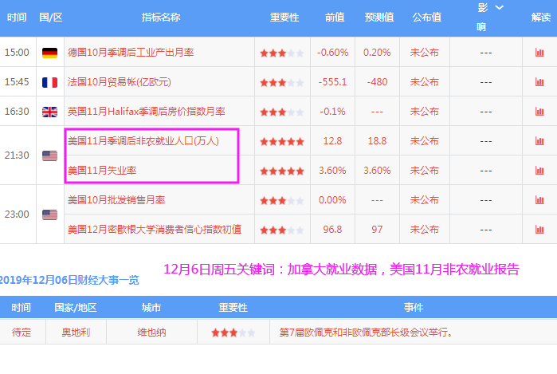Screen dimensions: 557x374
Task: Click forecast value 97
Action: click(377, 230)
